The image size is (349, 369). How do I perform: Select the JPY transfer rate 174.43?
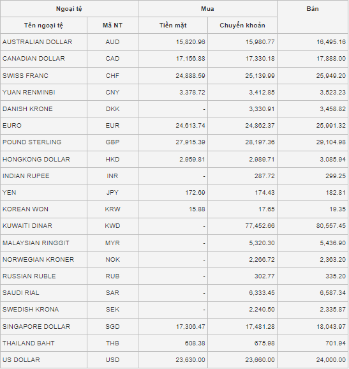coord(265,193)
